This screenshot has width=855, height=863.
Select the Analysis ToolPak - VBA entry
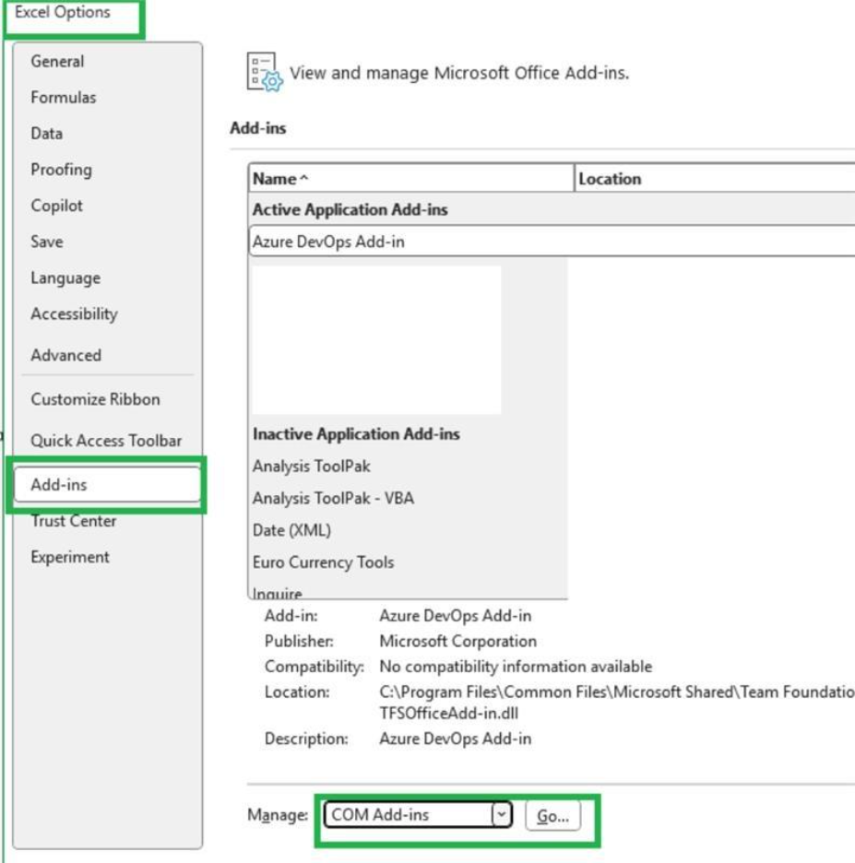[333, 498]
